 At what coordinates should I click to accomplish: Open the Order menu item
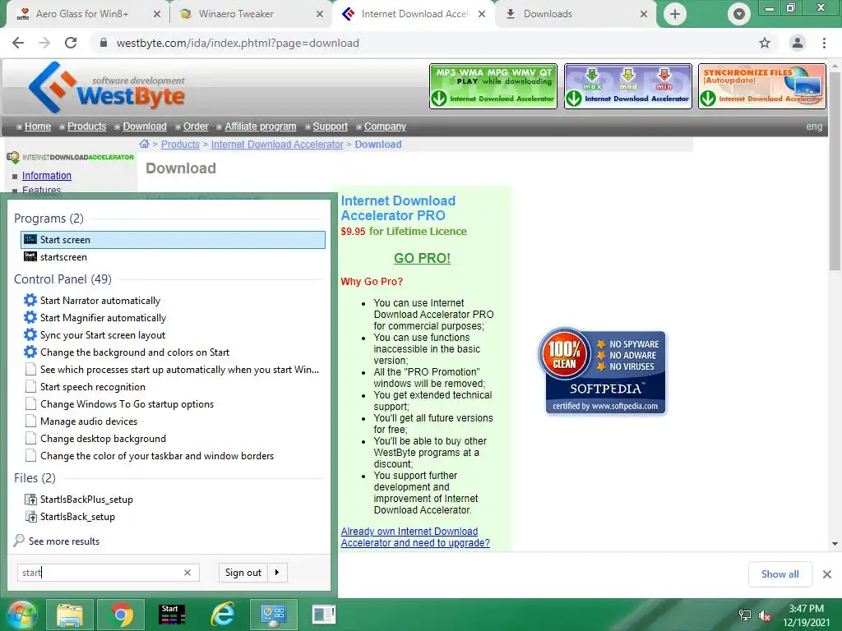[x=196, y=127]
